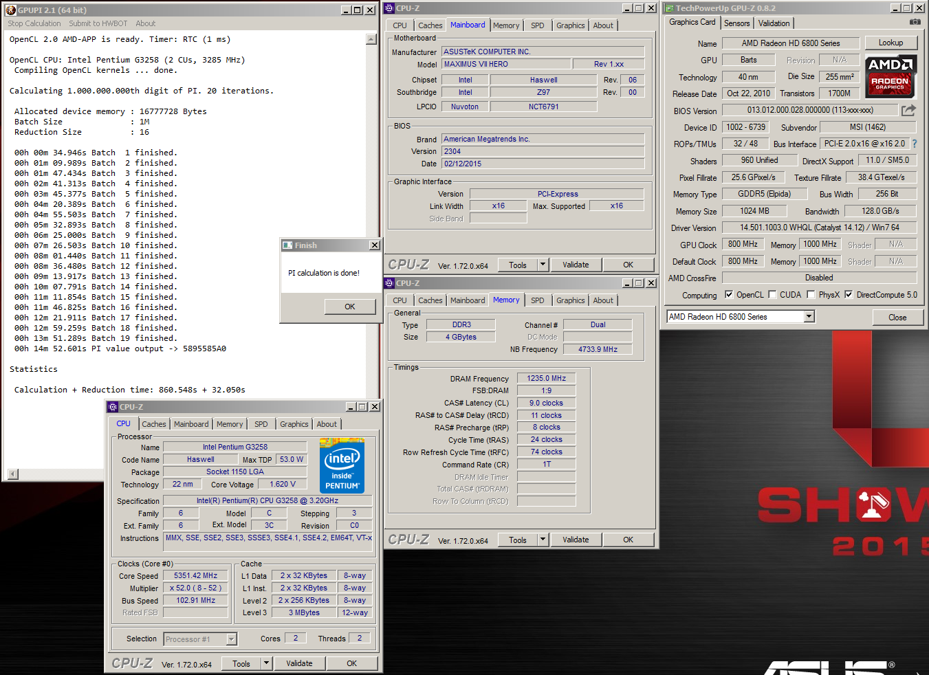Switch to Sensors tab in GPU-Z
The image size is (929, 675).
[x=736, y=23]
